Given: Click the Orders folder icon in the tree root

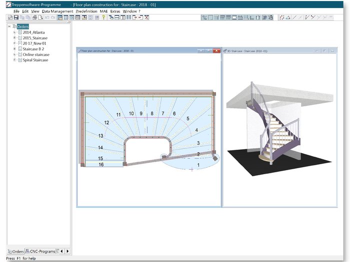Looking at the screenshot, I should pos(14,26).
